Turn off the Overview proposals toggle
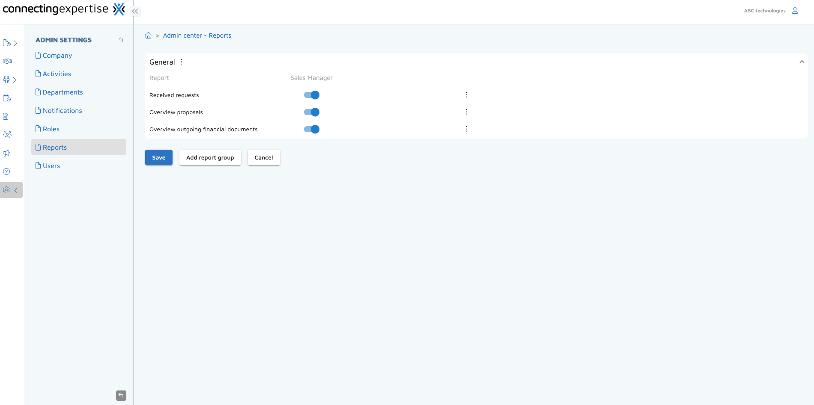 (x=311, y=112)
